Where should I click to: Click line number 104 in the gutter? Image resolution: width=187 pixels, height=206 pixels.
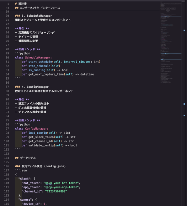pyautogui.click(x=7, y=158)
